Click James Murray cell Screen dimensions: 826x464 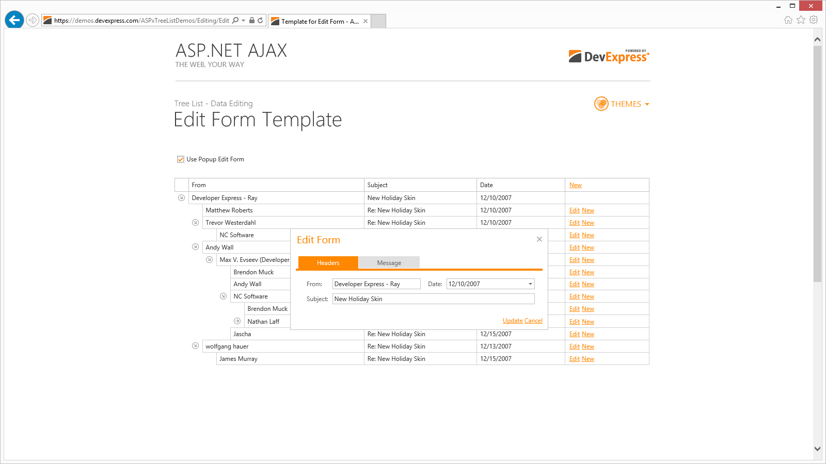coord(290,359)
